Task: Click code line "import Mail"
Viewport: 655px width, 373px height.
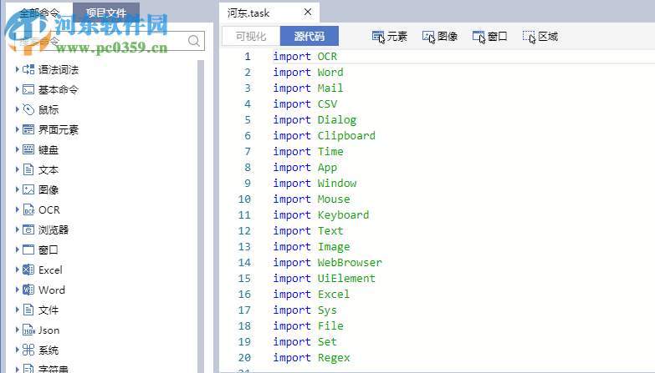Action: pyautogui.click(x=309, y=88)
